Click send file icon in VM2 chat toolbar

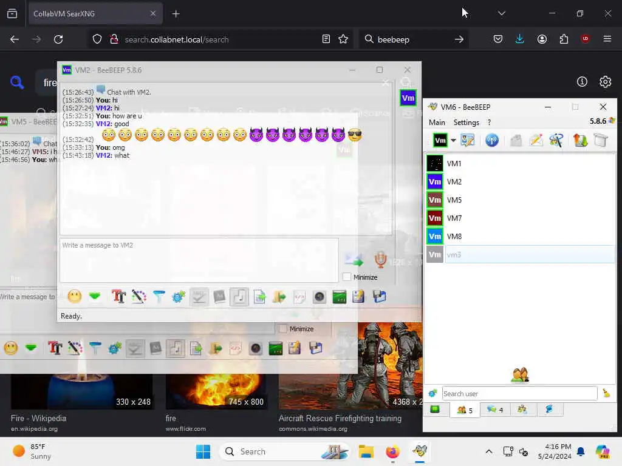[x=259, y=296]
